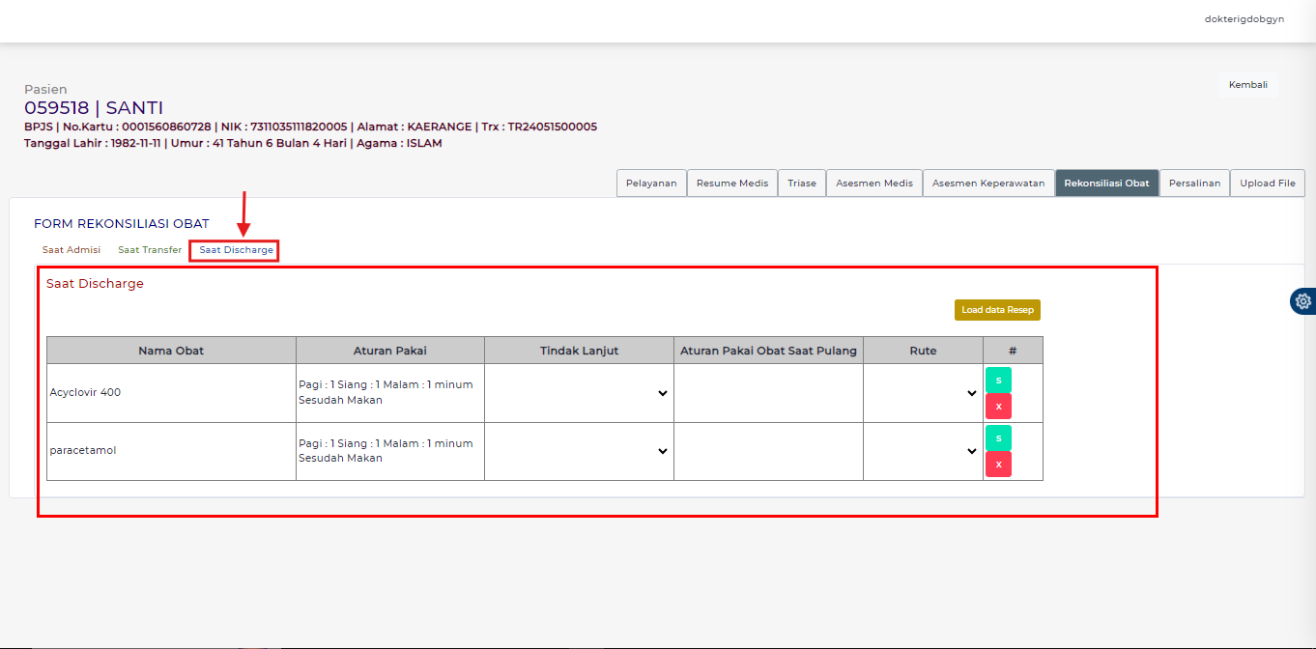Open Tindak Lanjut dropdown for paracetamol
The width and height of the screenshot is (1316, 649).
click(x=579, y=451)
